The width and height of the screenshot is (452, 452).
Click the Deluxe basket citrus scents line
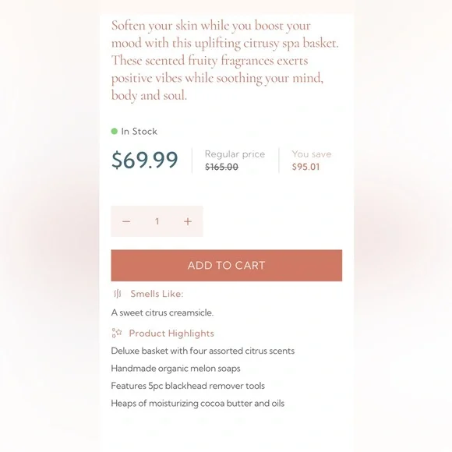[x=203, y=351]
